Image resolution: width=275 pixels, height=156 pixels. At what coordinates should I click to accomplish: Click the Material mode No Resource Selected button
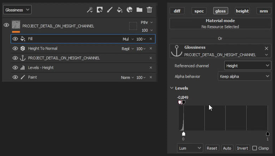click(220, 23)
